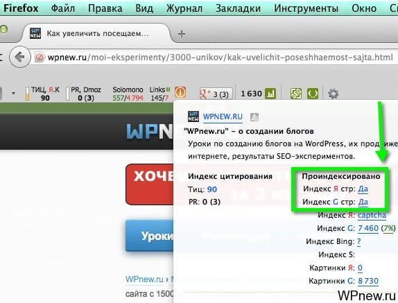Click the captcha link for Индекс Я
This screenshot has width=398, height=303.
(372, 215)
